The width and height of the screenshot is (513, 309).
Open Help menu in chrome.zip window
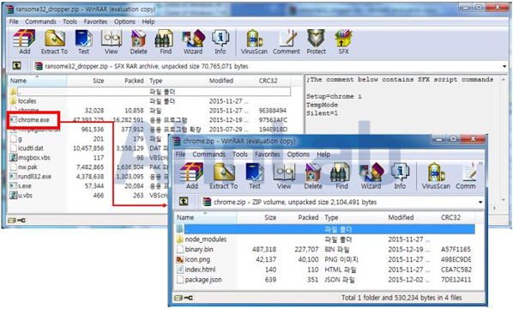click(323, 154)
